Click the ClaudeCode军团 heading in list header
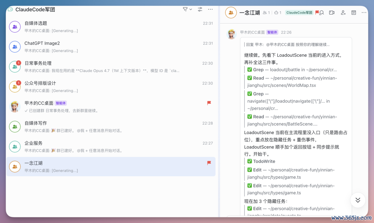Image resolution: width=374 pixels, height=223 pixels. coord(35,10)
